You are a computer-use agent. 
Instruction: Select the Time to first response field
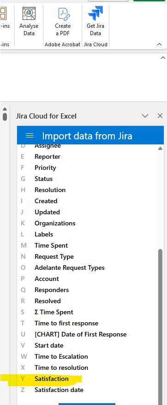coord(88,323)
